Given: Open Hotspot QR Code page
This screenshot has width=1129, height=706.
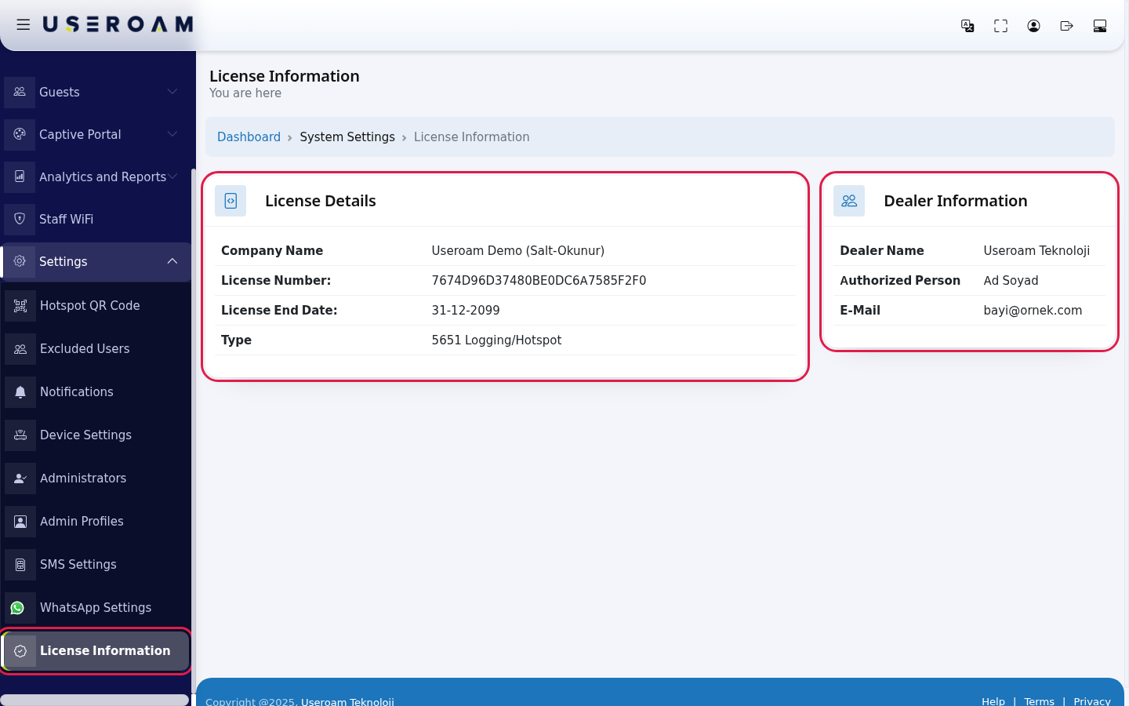Looking at the screenshot, I should [x=96, y=306].
